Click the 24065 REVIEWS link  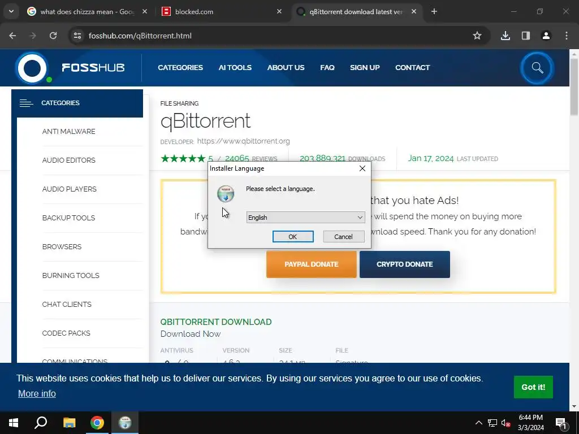click(251, 158)
